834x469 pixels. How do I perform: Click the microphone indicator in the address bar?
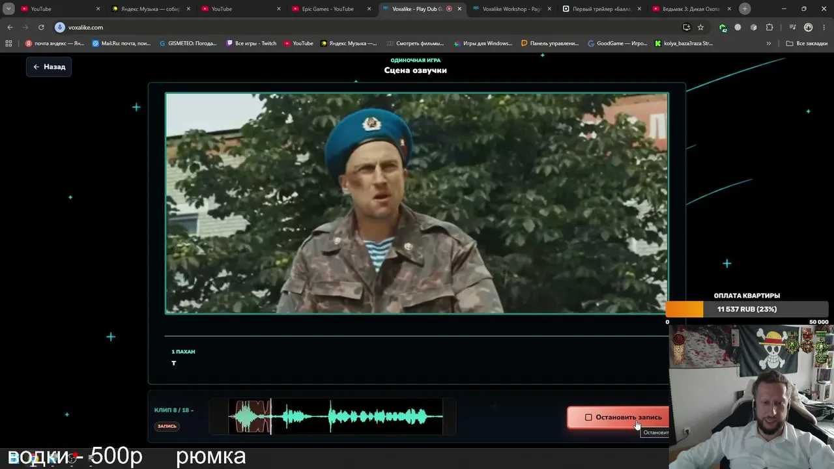pyautogui.click(x=60, y=27)
